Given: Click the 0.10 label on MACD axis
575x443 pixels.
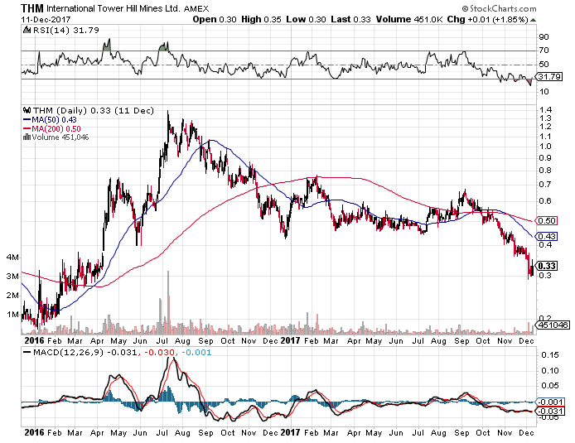Looking at the screenshot, I should [549, 371].
